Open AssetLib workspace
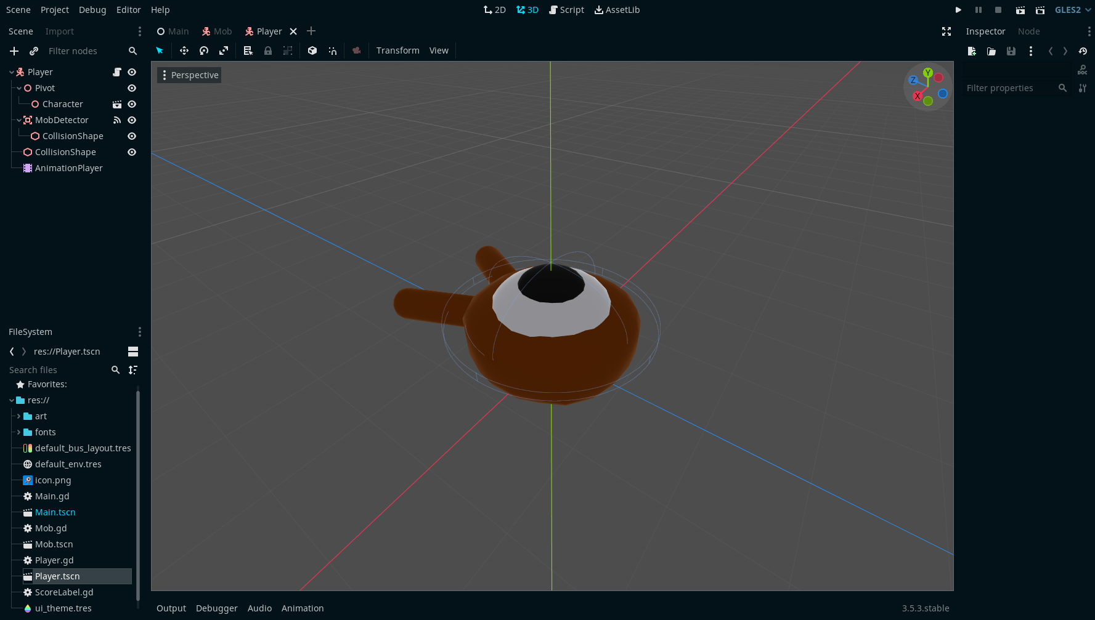The height and width of the screenshot is (620, 1095). [x=617, y=10]
